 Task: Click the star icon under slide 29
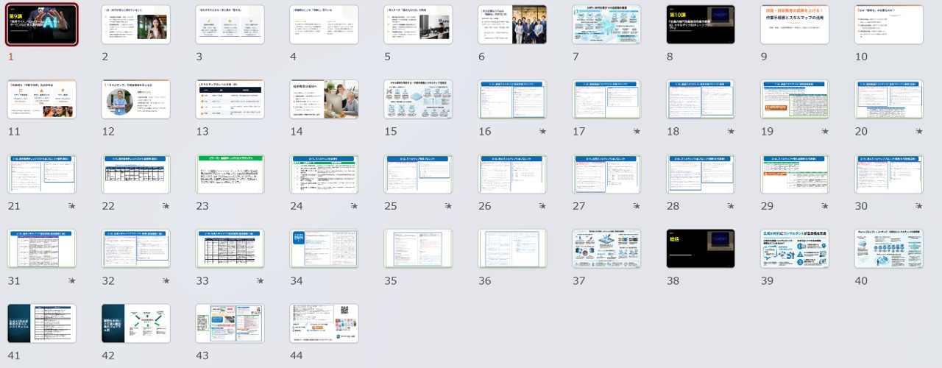[x=826, y=206]
